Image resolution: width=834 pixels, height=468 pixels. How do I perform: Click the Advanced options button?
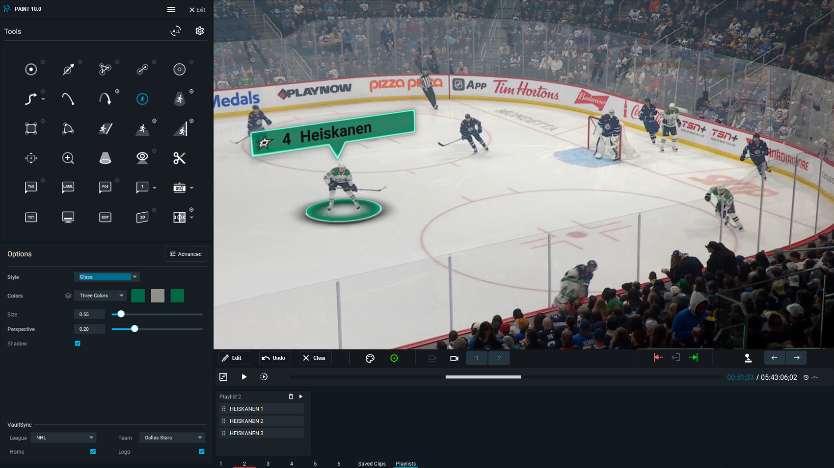tap(186, 254)
